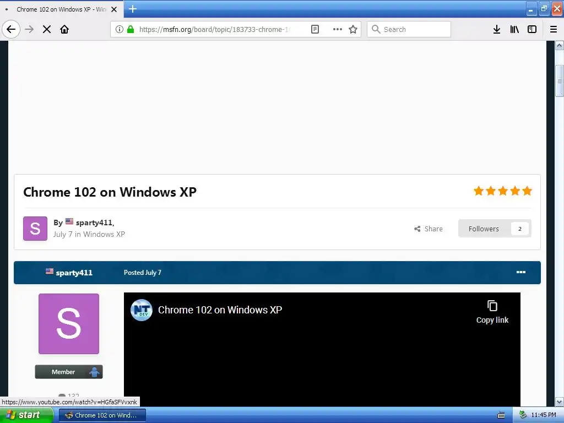Open sparty411 name in post header

click(74, 273)
